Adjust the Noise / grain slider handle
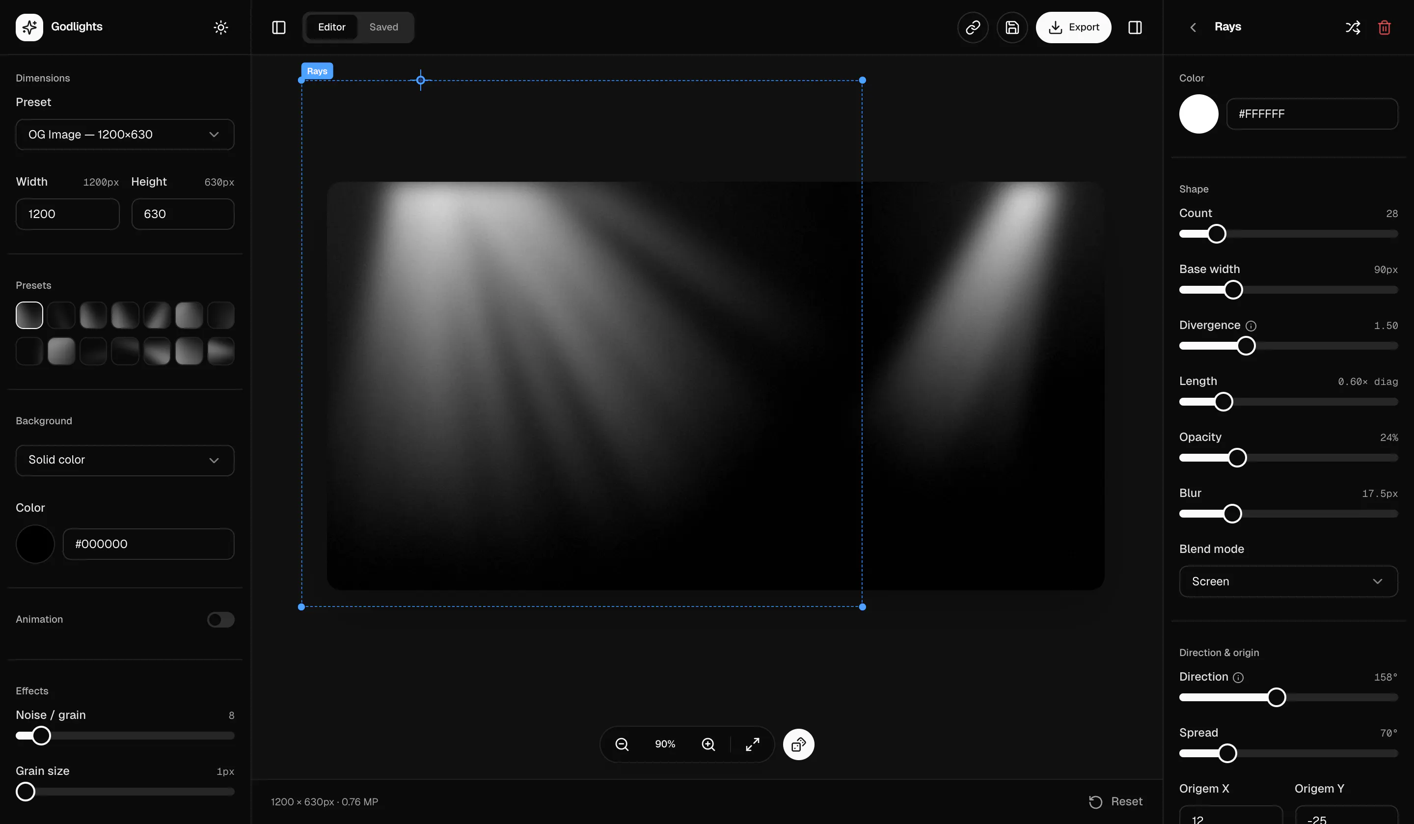 coord(41,736)
